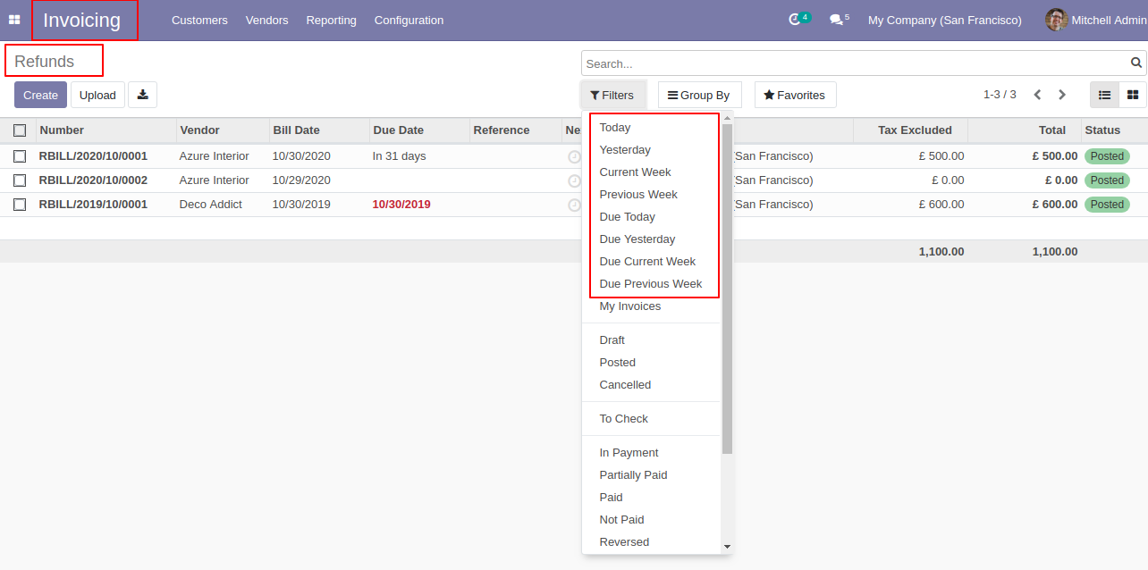
Task: Click the download export icon button
Action: (142, 95)
